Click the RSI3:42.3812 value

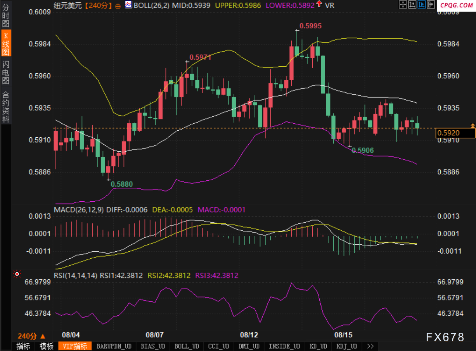[216, 275]
